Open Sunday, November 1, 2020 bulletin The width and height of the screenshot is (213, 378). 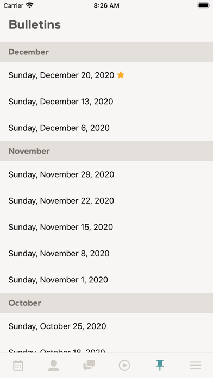(106, 280)
